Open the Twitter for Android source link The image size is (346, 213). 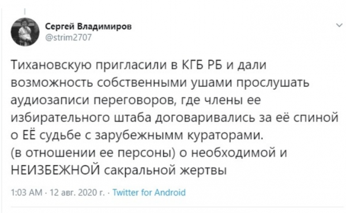149,192
